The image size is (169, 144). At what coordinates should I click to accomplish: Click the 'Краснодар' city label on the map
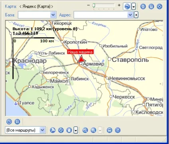[30, 61]
